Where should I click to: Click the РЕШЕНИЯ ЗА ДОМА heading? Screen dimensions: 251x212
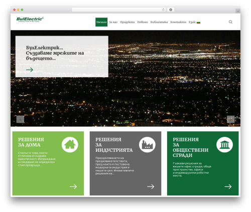(31, 142)
